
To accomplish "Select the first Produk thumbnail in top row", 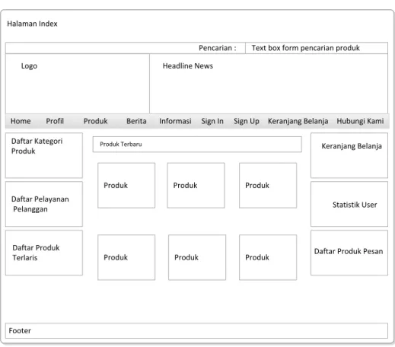I will 126,186.
